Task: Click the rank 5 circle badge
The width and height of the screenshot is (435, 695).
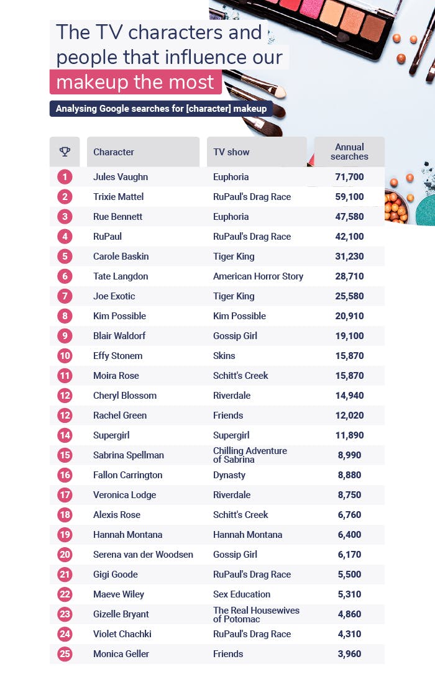Action: pos(65,257)
